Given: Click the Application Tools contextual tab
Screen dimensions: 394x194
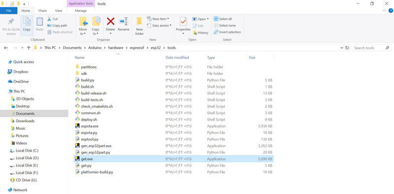Looking at the screenshot, I should pos(81,3).
